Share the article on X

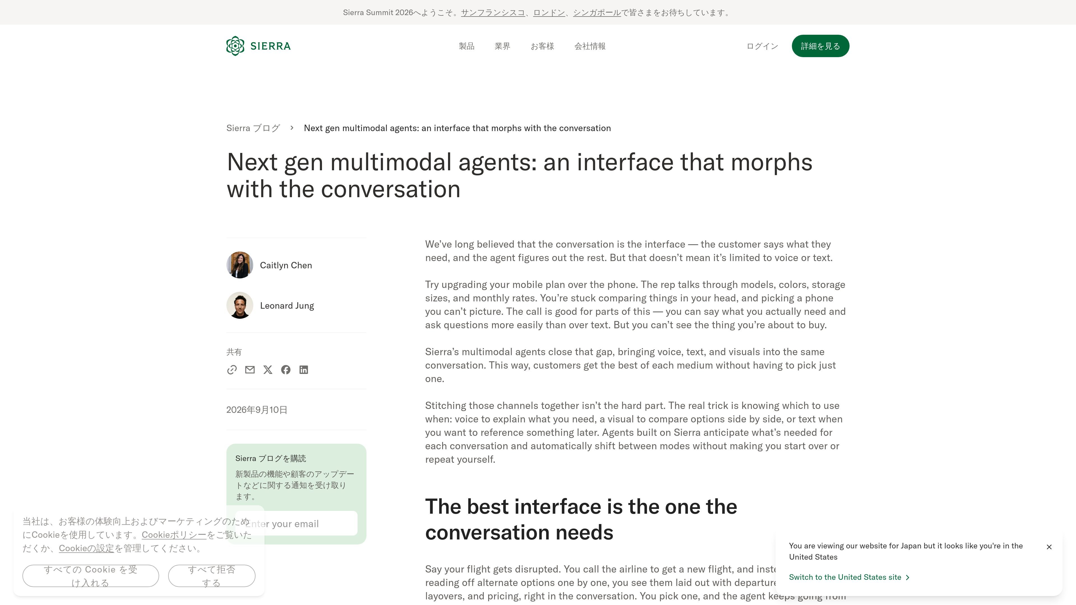tap(268, 370)
